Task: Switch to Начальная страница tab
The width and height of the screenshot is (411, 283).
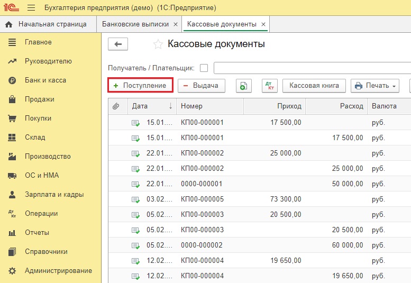Action: (x=48, y=24)
